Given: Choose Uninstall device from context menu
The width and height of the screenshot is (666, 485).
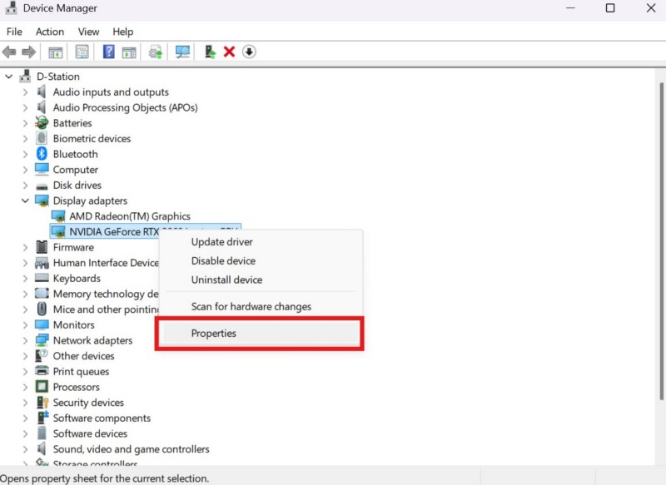Looking at the screenshot, I should pyautogui.click(x=226, y=280).
